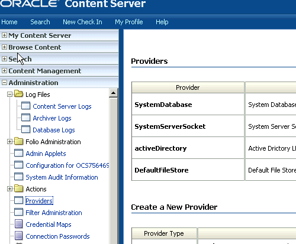296x244 pixels.
Task: Open System Audit Information link
Action: point(62,177)
